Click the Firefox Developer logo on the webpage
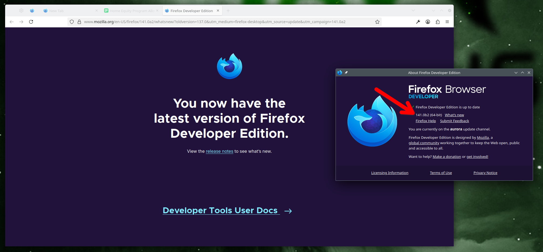 point(230,66)
